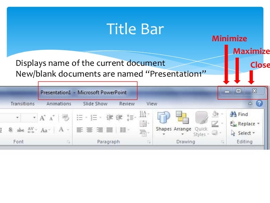
Task: Click the Shape Fill paint bucket
Action: [215, 114]
